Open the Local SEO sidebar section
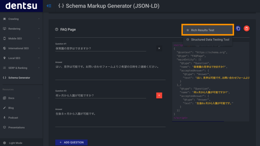Viewport: 260px width, 146px height. click(x=21, y=58)
